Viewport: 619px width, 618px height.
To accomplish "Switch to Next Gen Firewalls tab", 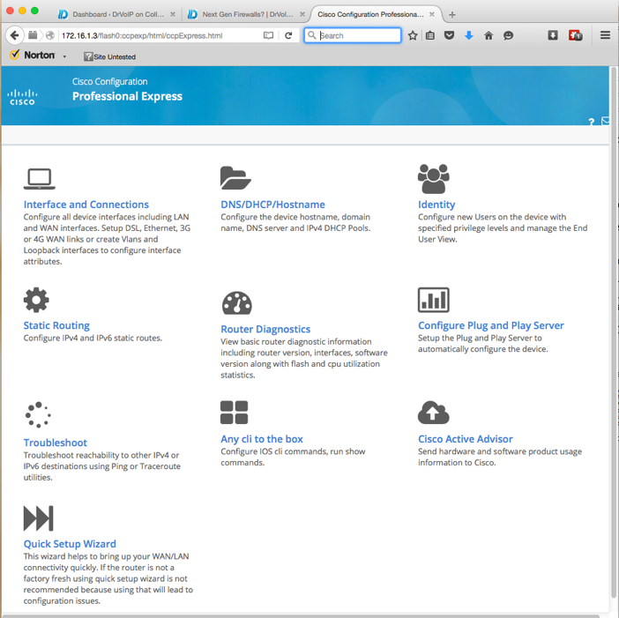I will (247, 14).
